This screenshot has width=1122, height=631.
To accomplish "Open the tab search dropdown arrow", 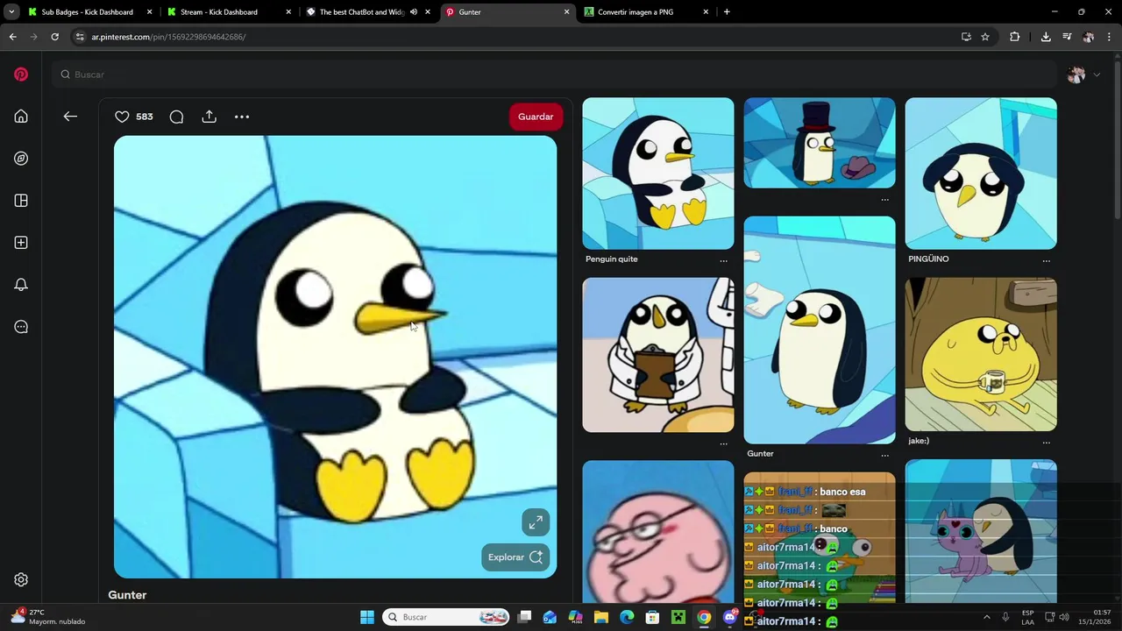I will pyautogui.click(x=11, y=12).
